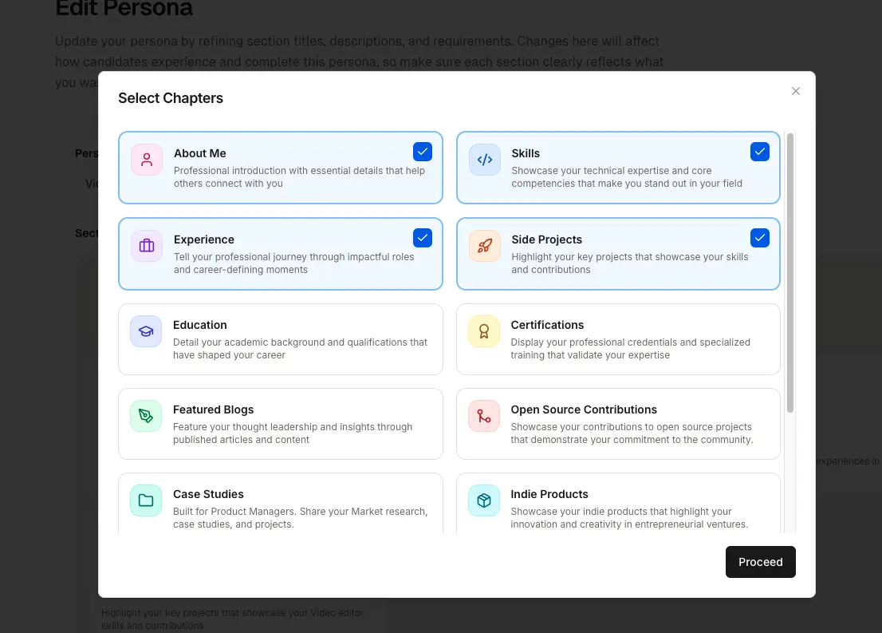Click the Skills code brackets icon

click(485, 160)
